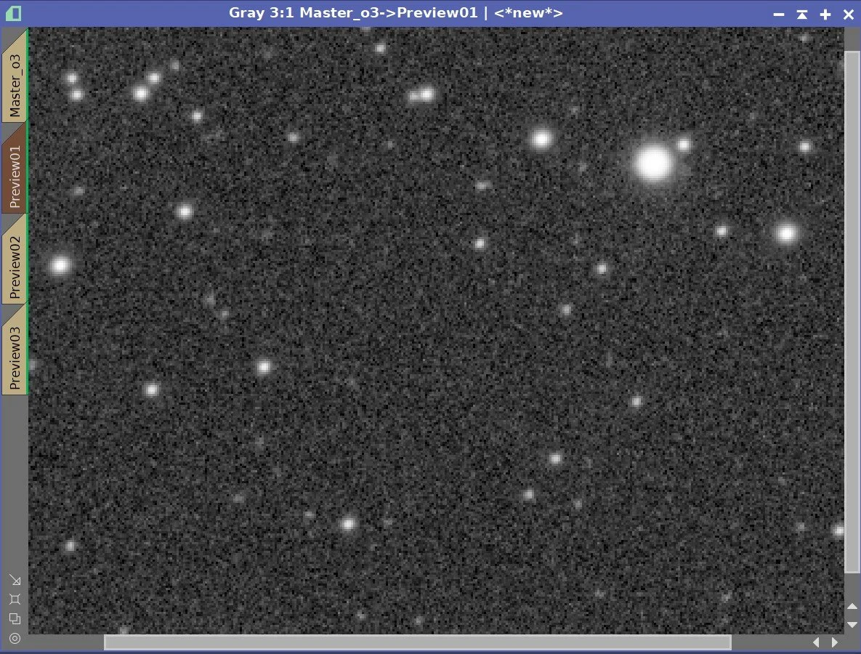861x654 pixels.
Task: Click the green image icon in title bar
Action: pyautogui.click(x=13, y=13)
